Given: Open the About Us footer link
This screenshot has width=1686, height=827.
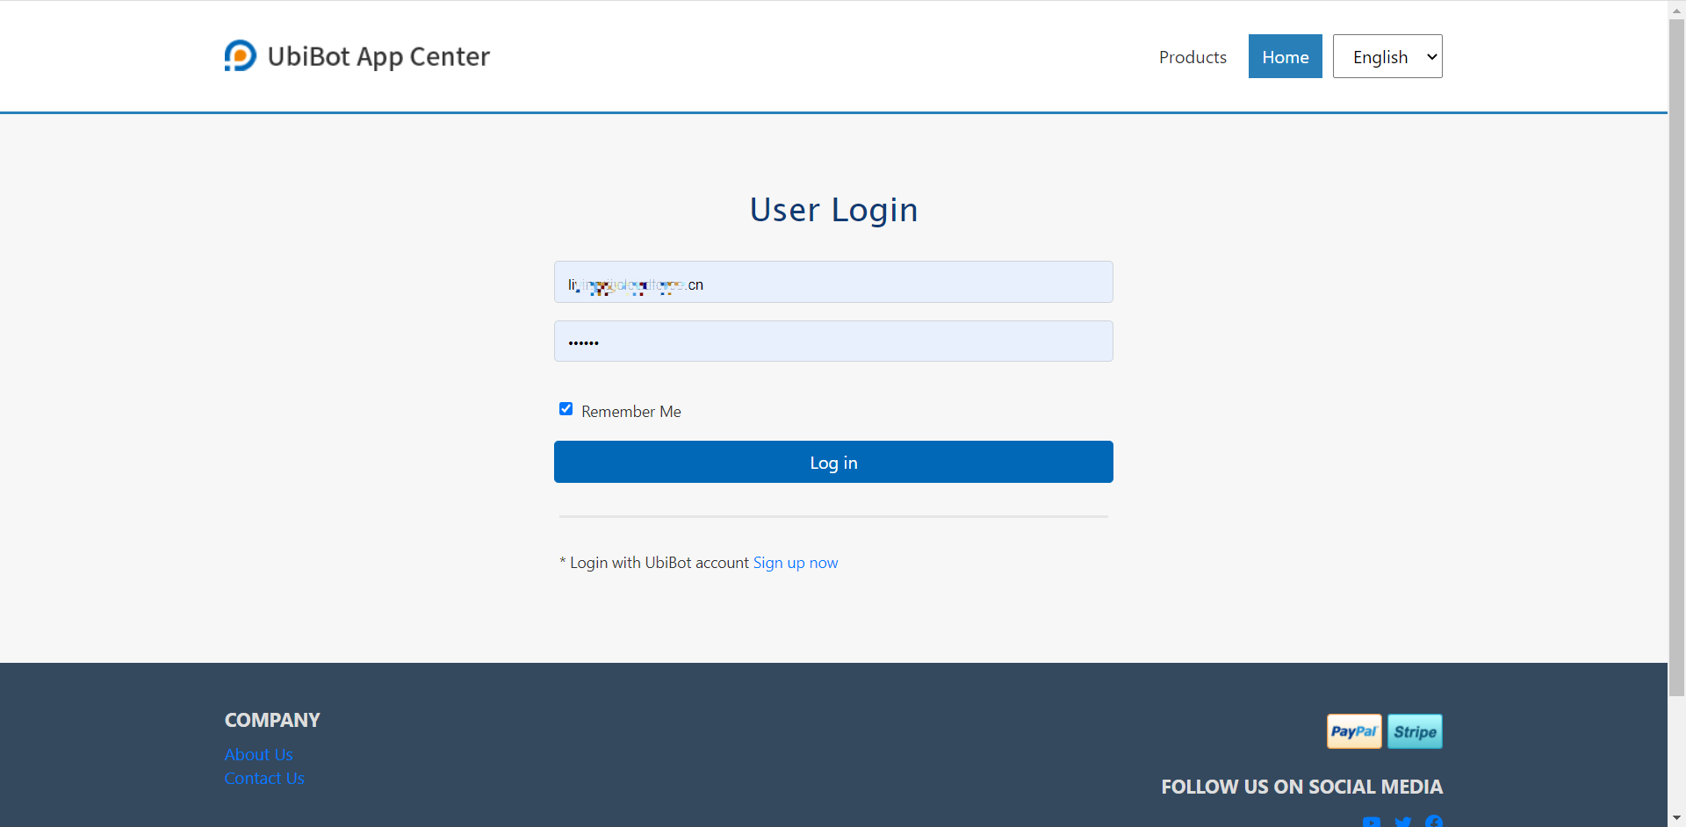Looking at the screenshot, I should (258, 754).
